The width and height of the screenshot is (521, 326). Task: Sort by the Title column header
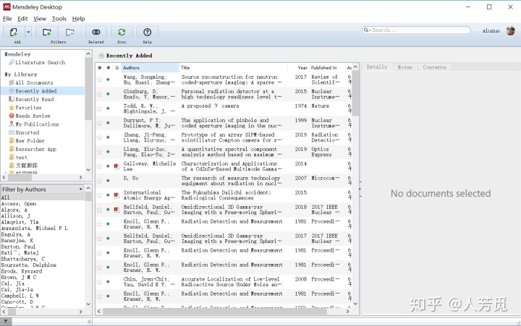coord(233,68)
